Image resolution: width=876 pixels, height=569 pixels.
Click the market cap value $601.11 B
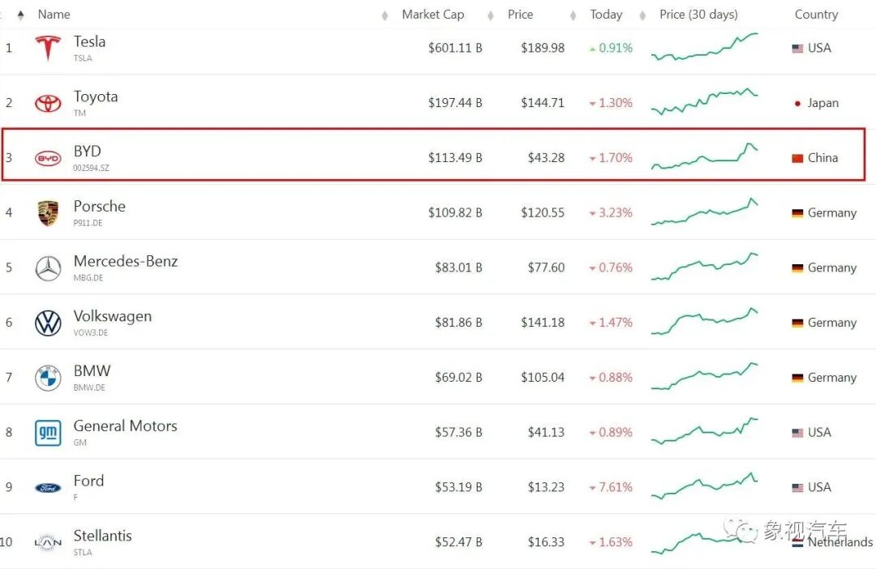point(455,49)
